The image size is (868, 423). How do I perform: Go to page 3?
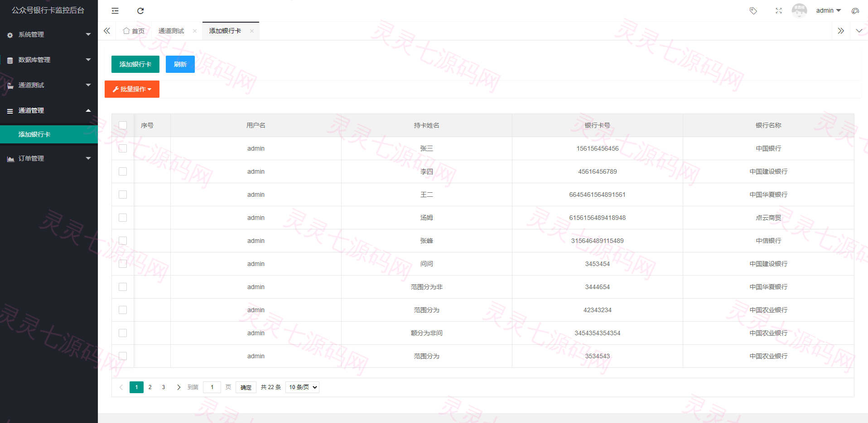click(164, 387)
